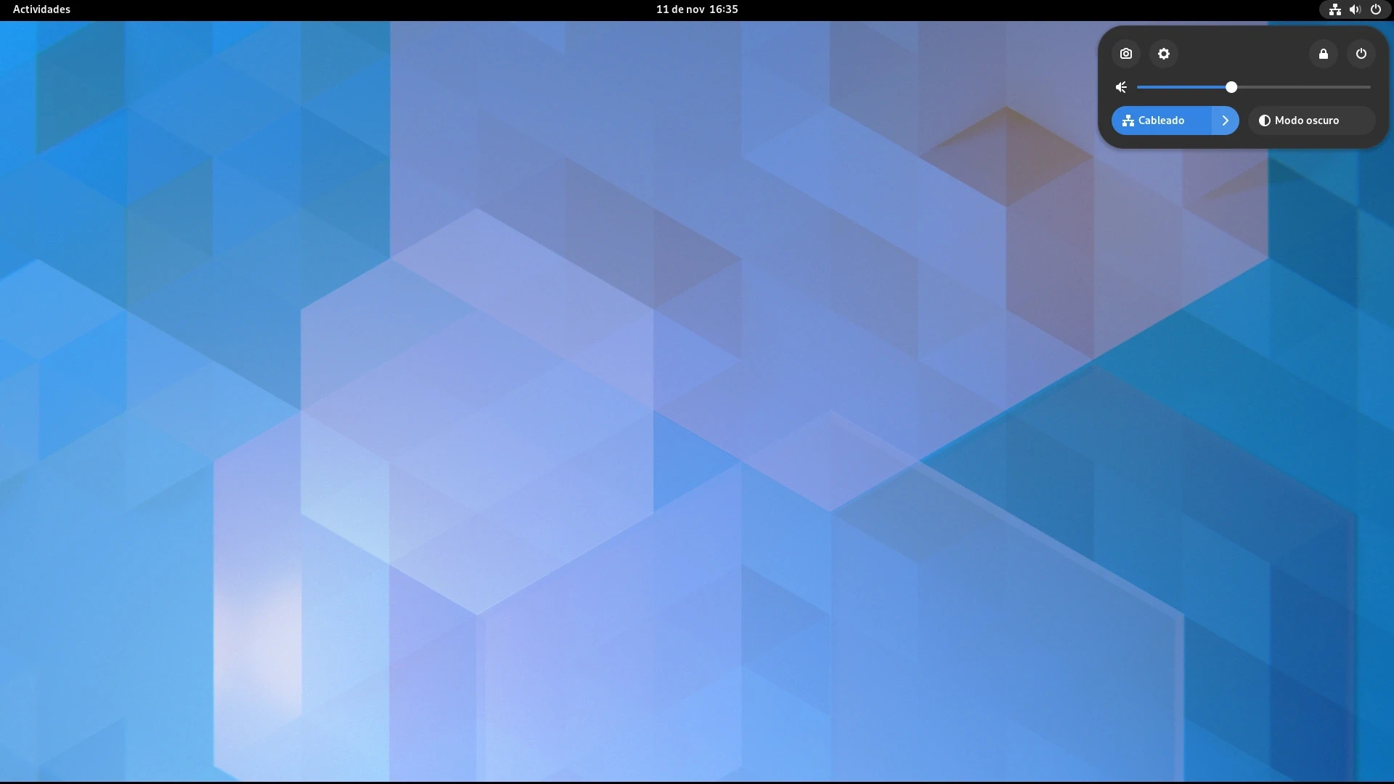This screenshot has width=1394, height=784.
Task: Take a screenshot with the camera icon
Action: 1125,54
